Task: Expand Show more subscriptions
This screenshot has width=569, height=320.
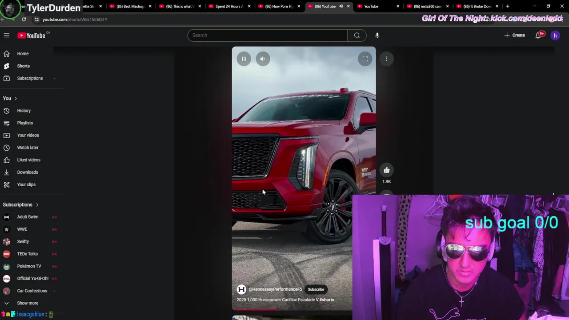Action: [27, 303]
